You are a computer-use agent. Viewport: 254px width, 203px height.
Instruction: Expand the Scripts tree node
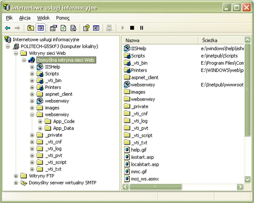tap(32, 74)
